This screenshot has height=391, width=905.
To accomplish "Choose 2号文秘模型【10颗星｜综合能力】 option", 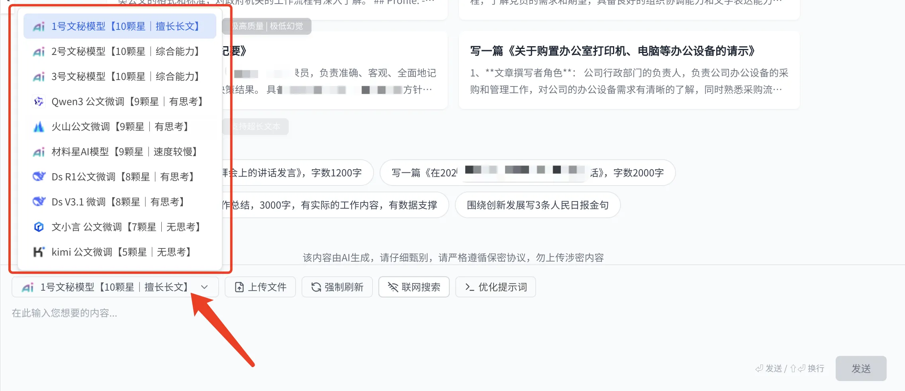I will click(119, 51).
